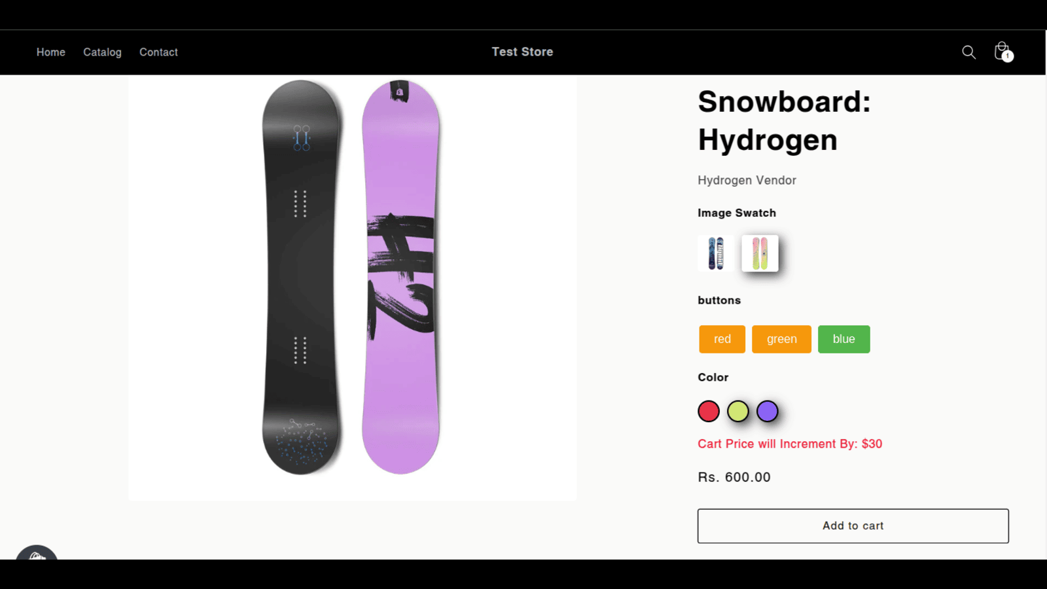Pick the red color circle

[709, 411]
